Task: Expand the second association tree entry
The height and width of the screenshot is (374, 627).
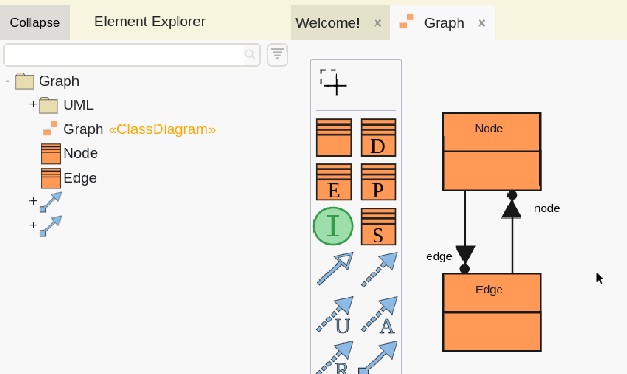Action: (33, 225)
